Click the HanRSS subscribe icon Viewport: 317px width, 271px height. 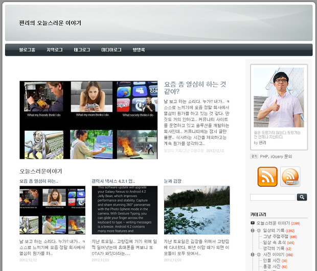tap(290, 177)
